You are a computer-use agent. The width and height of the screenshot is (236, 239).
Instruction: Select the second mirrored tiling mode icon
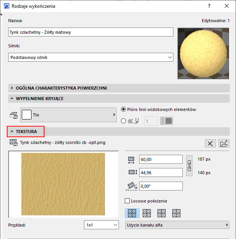[147, 213]
